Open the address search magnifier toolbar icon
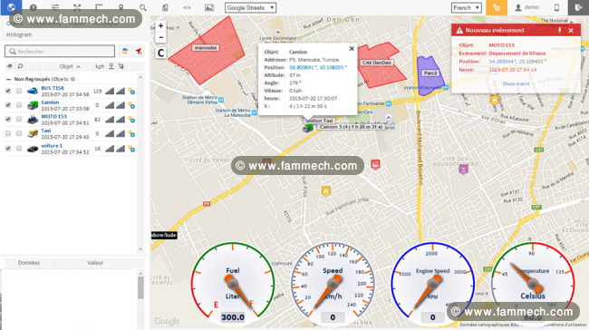The height and width of the screenshot is (330, 589). 143,7
